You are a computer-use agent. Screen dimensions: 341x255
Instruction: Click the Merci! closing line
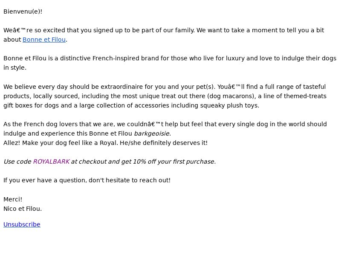pos(13,199)
